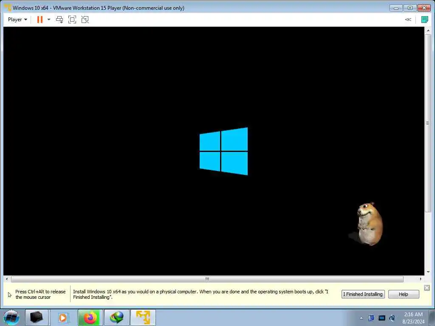Pause the virtual machine
Viewport: 435px width, 326px height.
[x=40, y=20]
